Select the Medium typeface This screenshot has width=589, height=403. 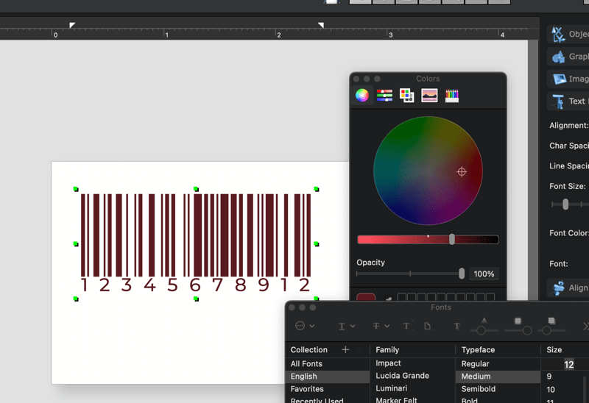[x=498, y=377]
